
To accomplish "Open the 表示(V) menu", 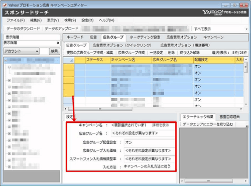I will coord(53,21).
